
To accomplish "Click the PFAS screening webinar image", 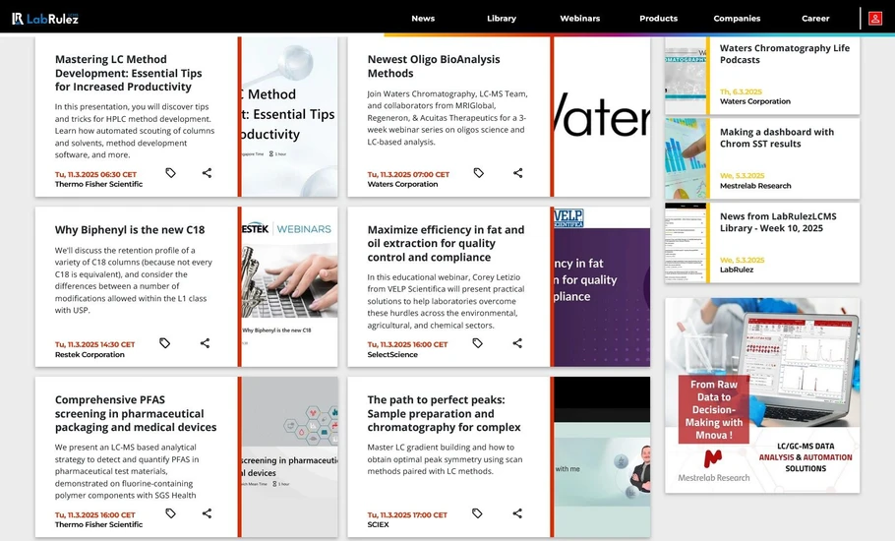I will [x=290, y=456].
